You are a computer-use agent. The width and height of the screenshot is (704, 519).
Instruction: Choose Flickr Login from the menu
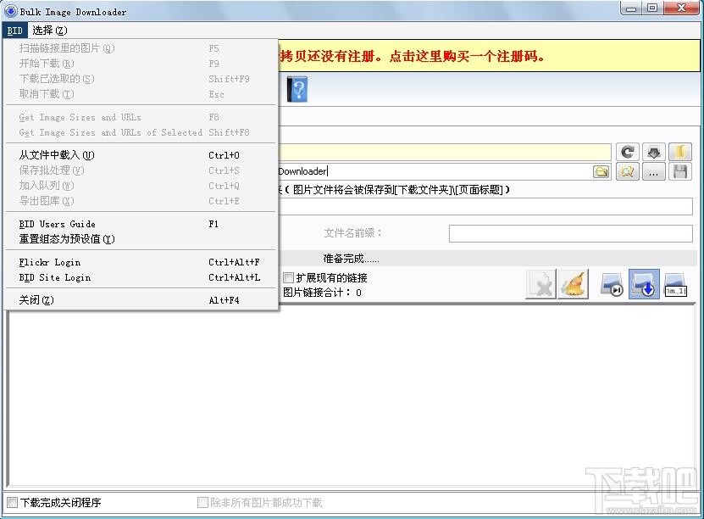[141, 262]
